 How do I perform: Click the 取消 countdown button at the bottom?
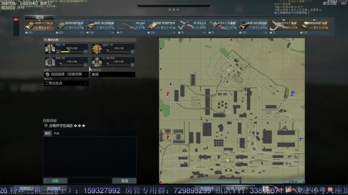coord(237,188)
